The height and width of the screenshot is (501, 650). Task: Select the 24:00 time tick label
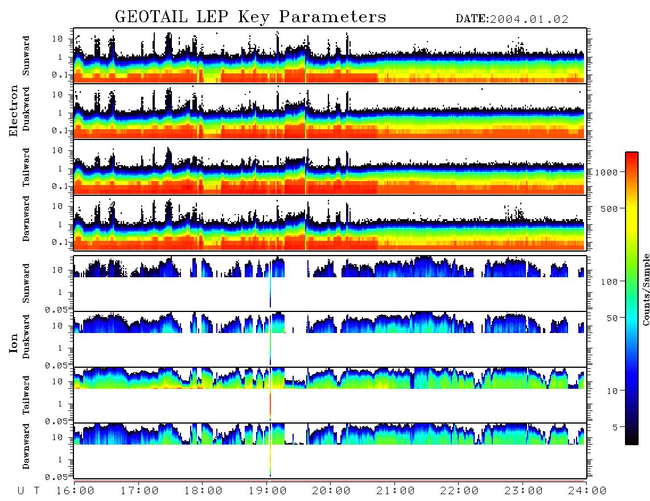(x=587, y=491)
